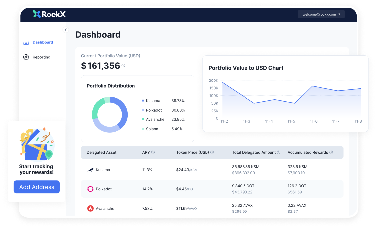Open the Accumulated Rewards help link
Image resolution: width=377 pixels, height=228 pixels.
[331, 152]
